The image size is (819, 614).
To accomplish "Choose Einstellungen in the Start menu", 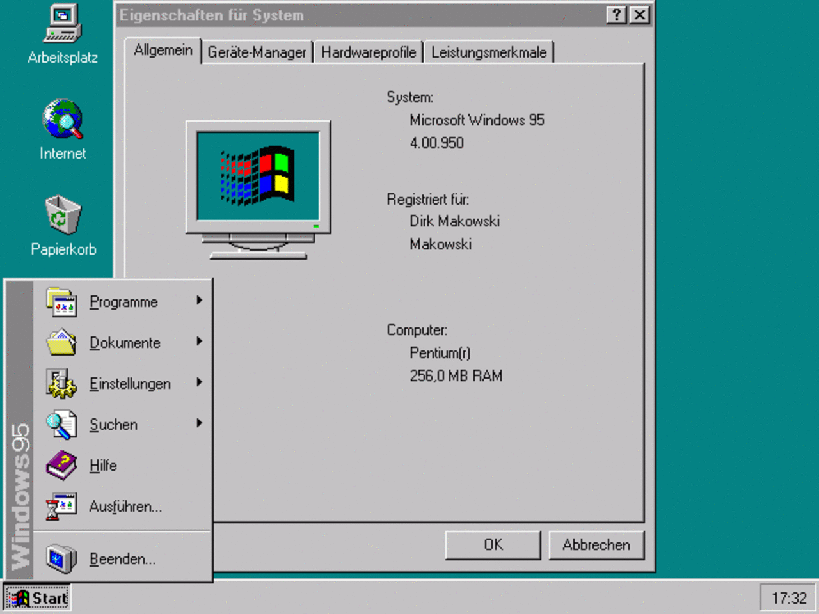I will [123, 384].
